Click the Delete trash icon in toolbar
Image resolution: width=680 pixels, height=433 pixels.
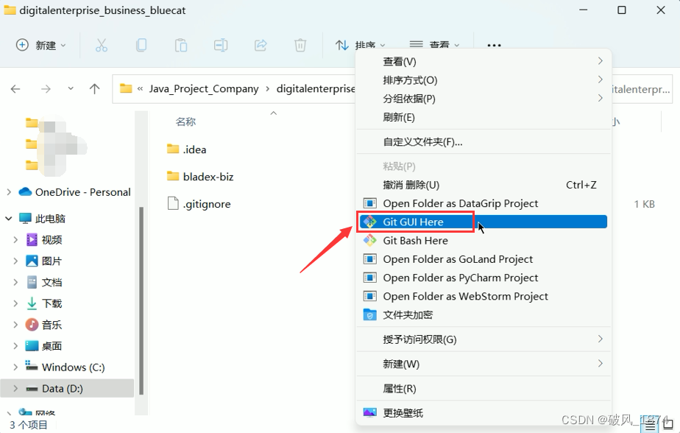pos(300,45)
